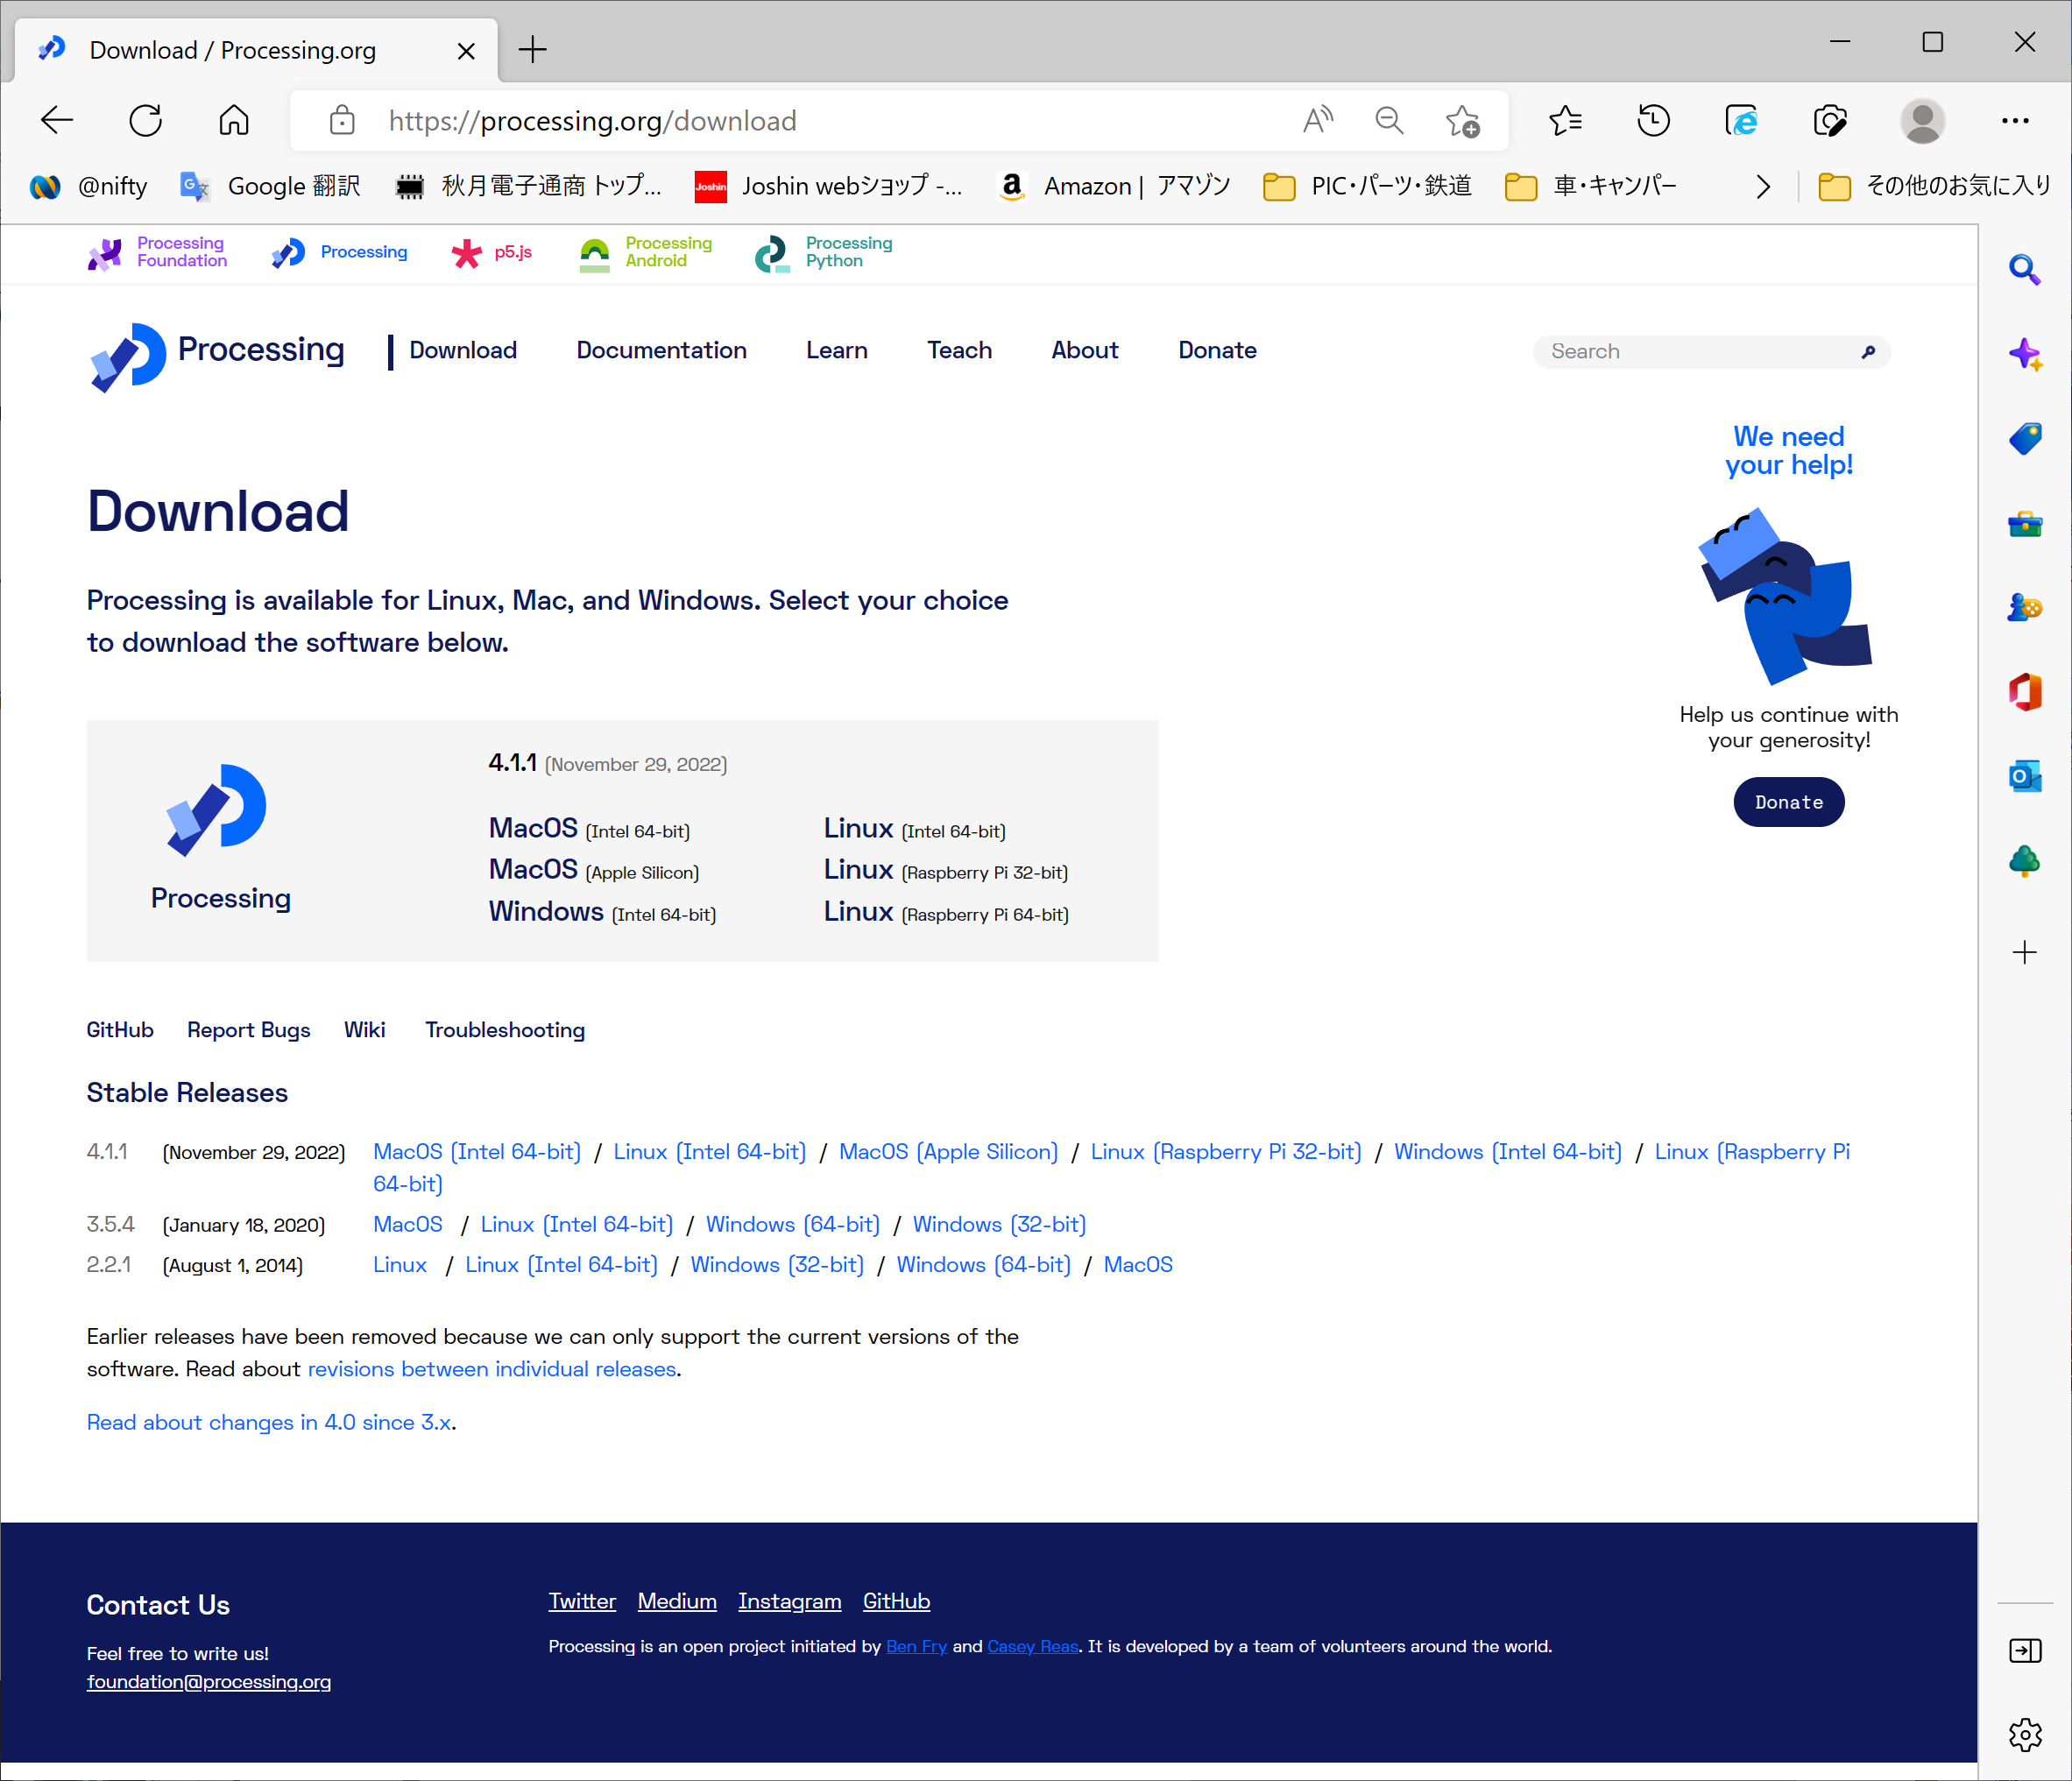Open Settings and more ellipsis menu
The height and width of the screenshot is (1781, 2072).
[x=2014, y=121]
